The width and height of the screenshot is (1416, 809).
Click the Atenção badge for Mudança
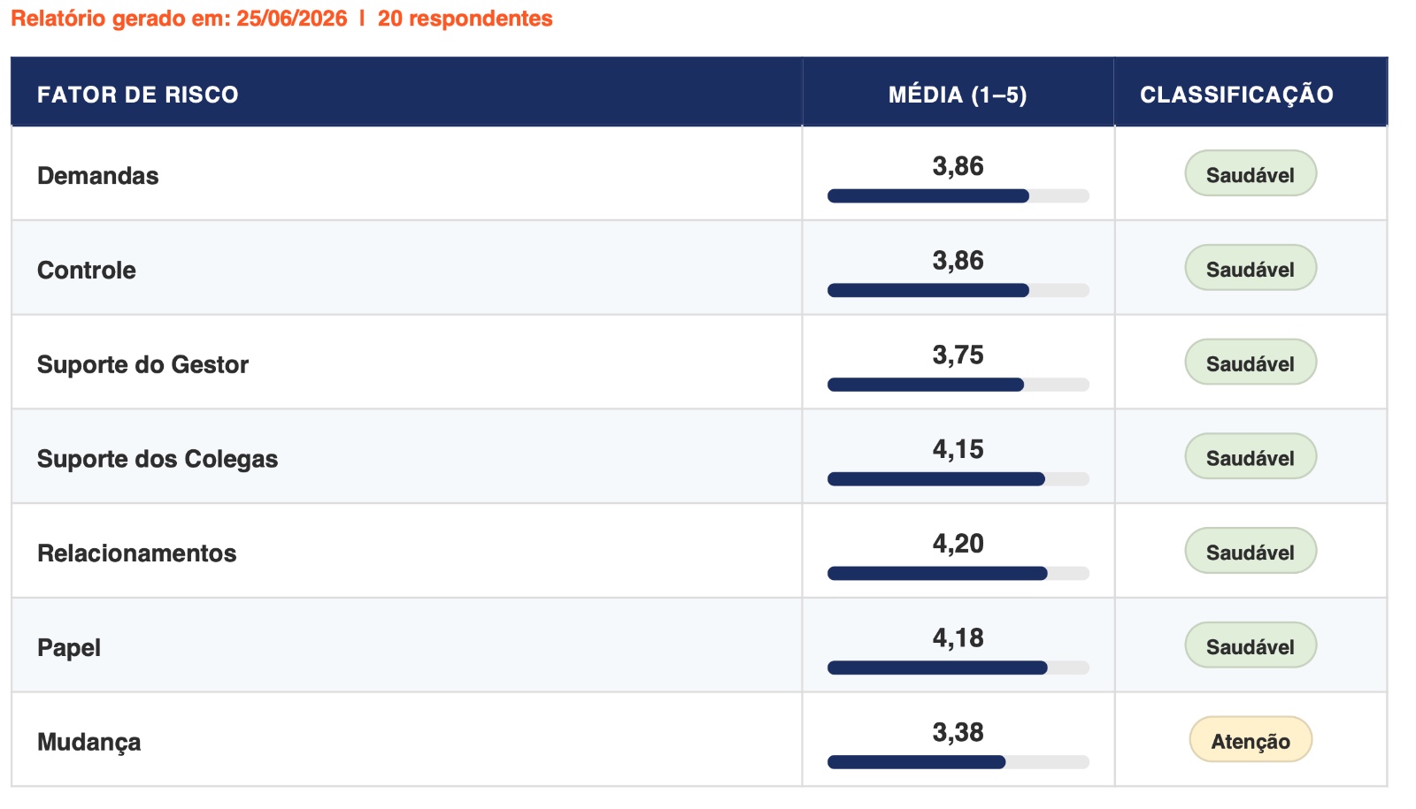1251,740
